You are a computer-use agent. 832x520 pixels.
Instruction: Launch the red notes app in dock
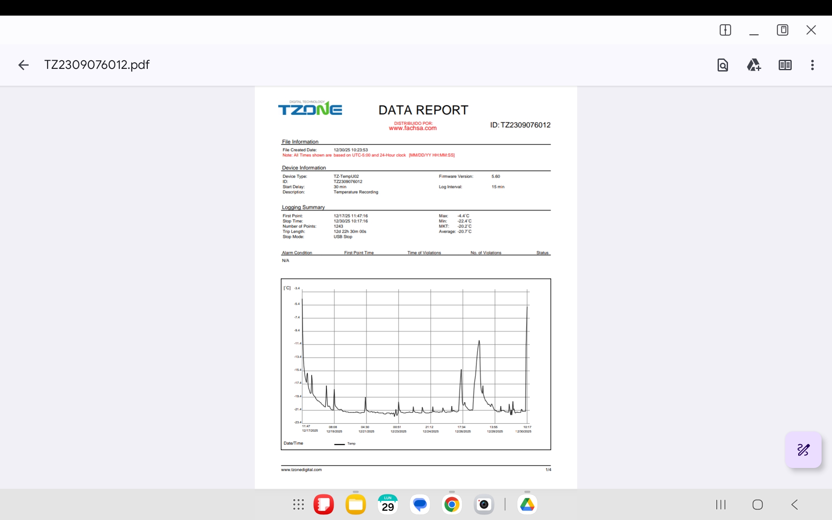tap(324, 504)
